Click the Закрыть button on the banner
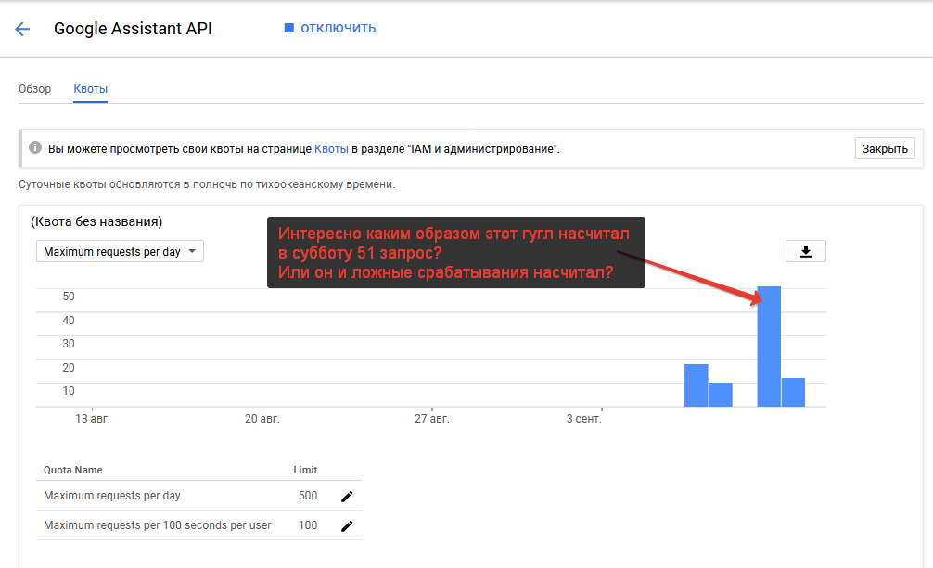Screen dimensions: 933x568 [883, 147]
